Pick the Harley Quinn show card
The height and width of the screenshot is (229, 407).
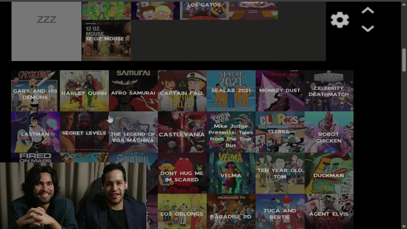pos(84,91)
